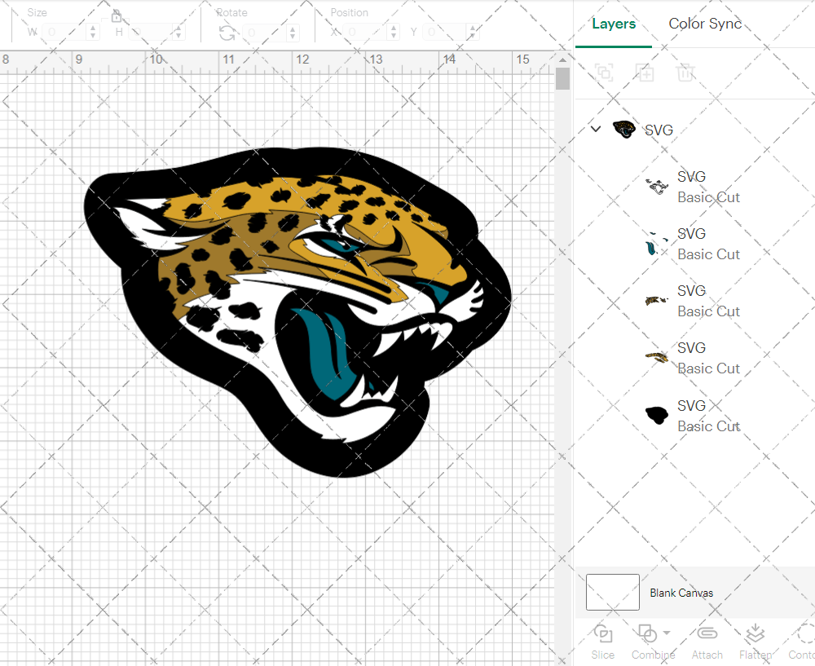Click the Width size input field
Image resolution: width=815 pixels, height=666 pixels.
64,33
